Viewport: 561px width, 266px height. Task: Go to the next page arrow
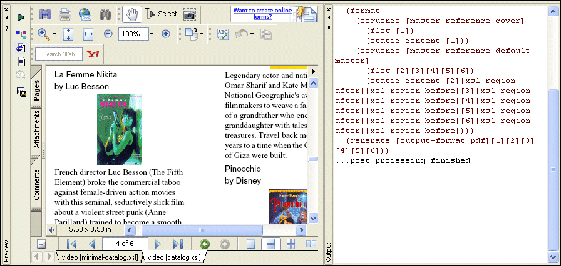[158, 244]
